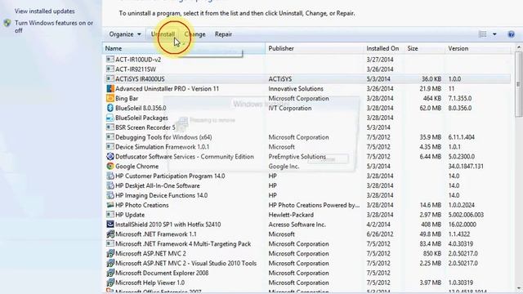Viewport: 523px width, 294px height.
Task: Click publisher Google Inc.
Action: (284, 167)
